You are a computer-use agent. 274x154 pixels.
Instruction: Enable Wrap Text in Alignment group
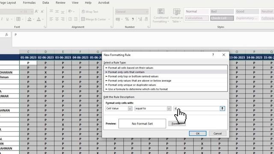(x=90, y=12)
